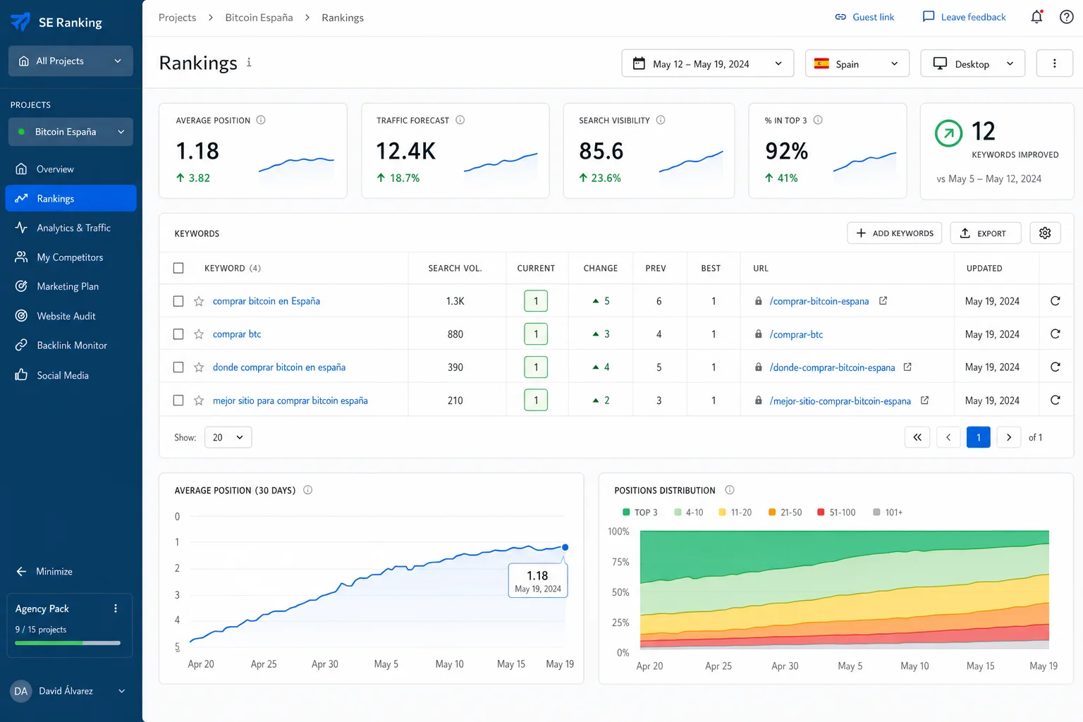Image resolution: width=1083 pixels, height=722 pixels.
Task: Click Positions Distribution info icon
Action: (x=730, y=490)
